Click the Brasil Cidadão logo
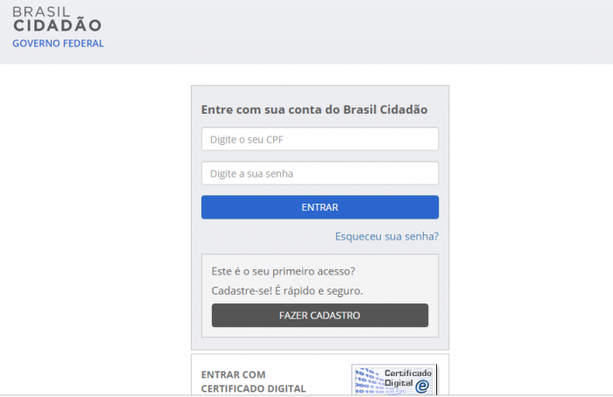Image resolution: width=613 pixels, height=397 pixels. (x=58, y=27)
